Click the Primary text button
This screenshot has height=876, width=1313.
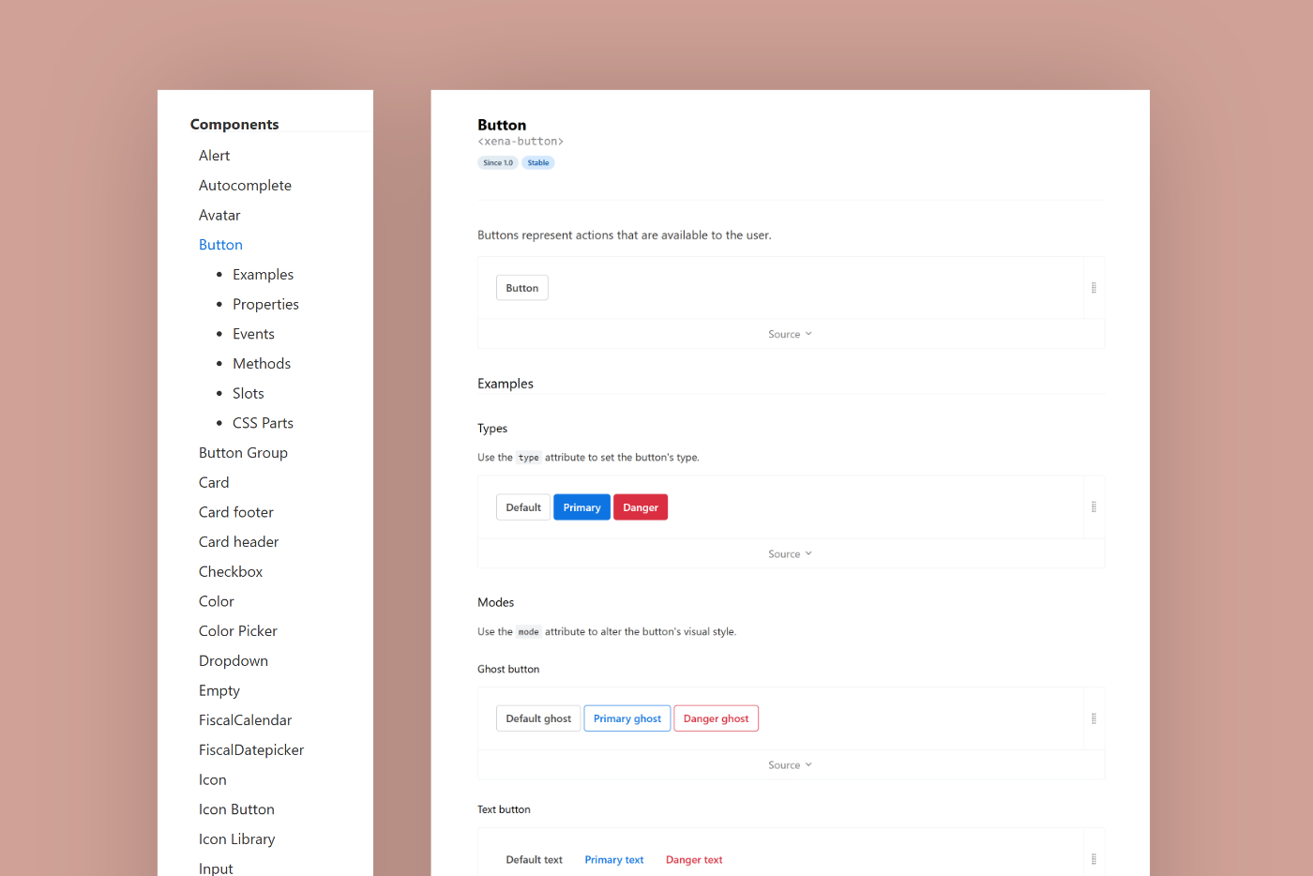pos(614,860)
